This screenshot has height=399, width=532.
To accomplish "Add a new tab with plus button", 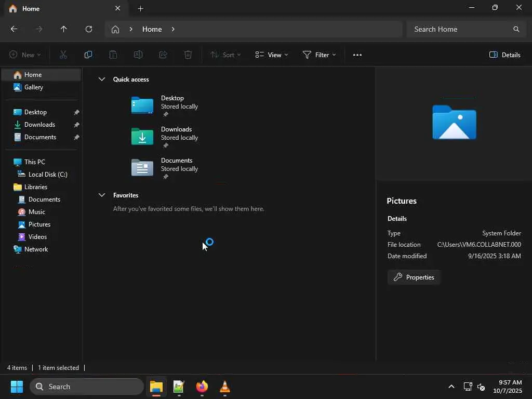I will (x=140, y=8).
